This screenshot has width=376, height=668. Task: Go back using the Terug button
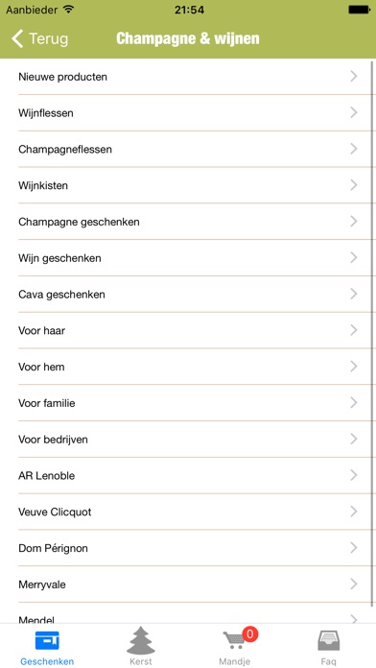(x=39, y=38)
